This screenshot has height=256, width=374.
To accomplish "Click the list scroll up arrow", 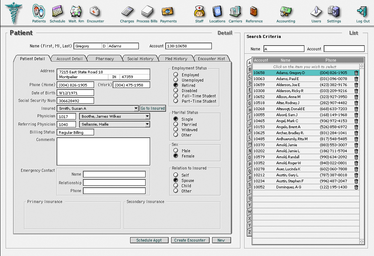I will [x=362, y=66].
